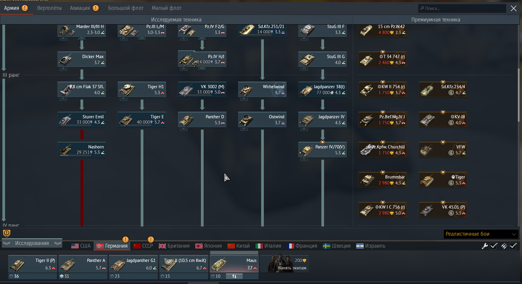522x284 pixels.
Task: Switch to the Вертолёты tab
Action: click(x=49, y=8)
